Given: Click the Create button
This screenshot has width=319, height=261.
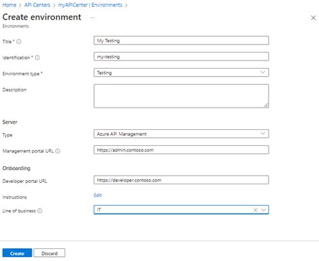Looking at the screenshot, I should click(x=17, y=253).
